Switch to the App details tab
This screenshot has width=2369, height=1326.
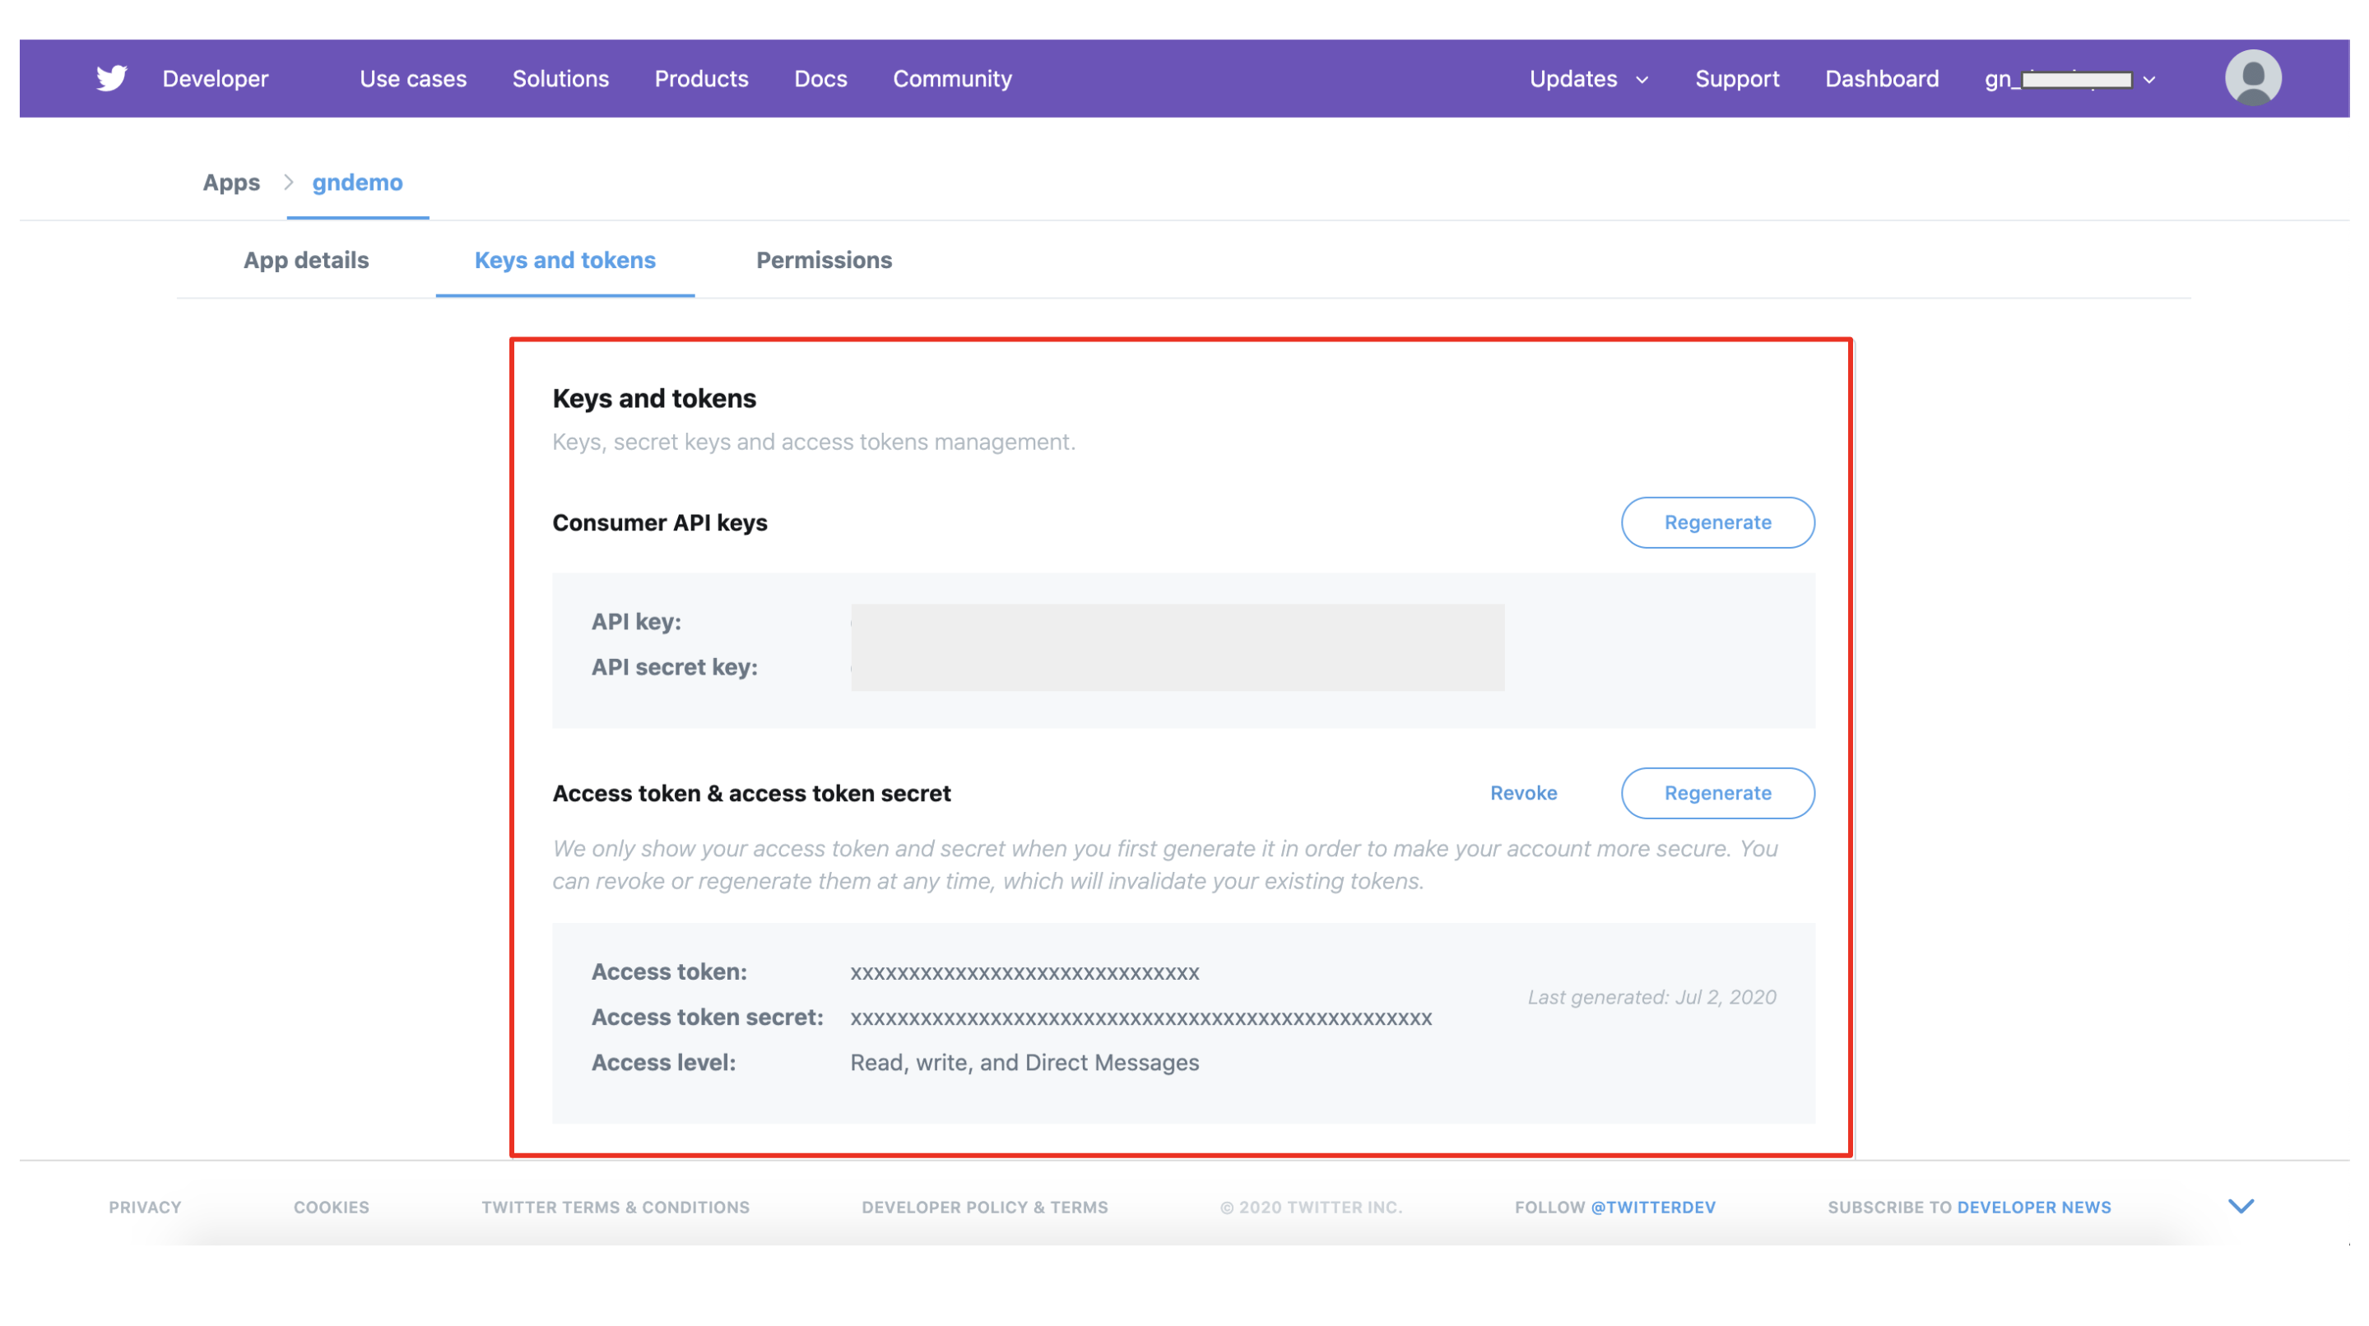305,260
